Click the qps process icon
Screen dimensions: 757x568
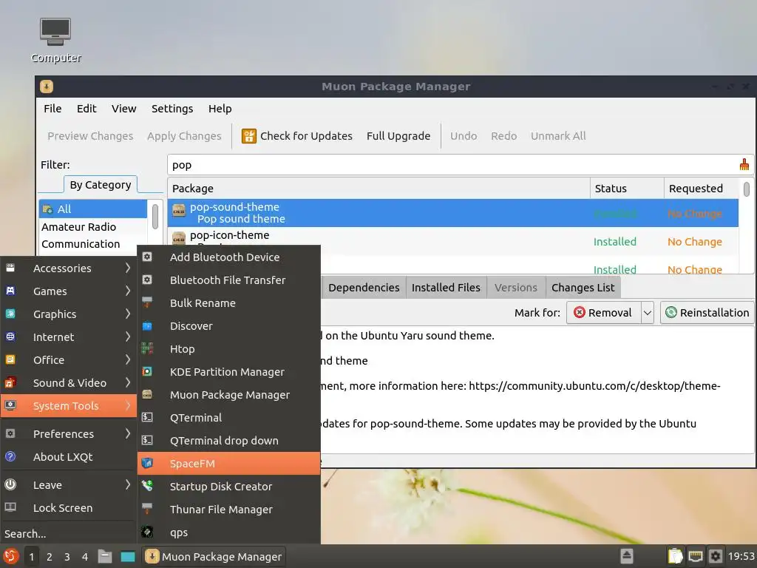pos(147,532)
